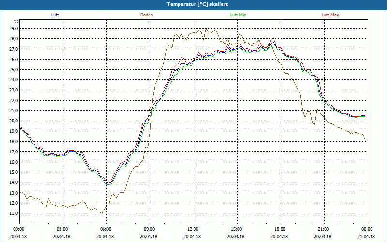The height and width of the screenshot is (242, 387).
Task: Click the 21:00 time axis label
Action: click(x=324, y=229)
